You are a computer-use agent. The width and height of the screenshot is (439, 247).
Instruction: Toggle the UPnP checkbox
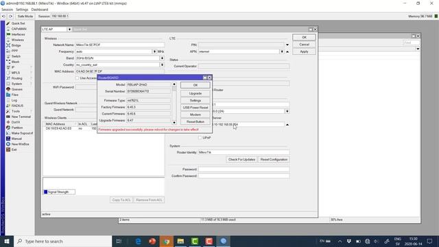click(x=200, y=138)
